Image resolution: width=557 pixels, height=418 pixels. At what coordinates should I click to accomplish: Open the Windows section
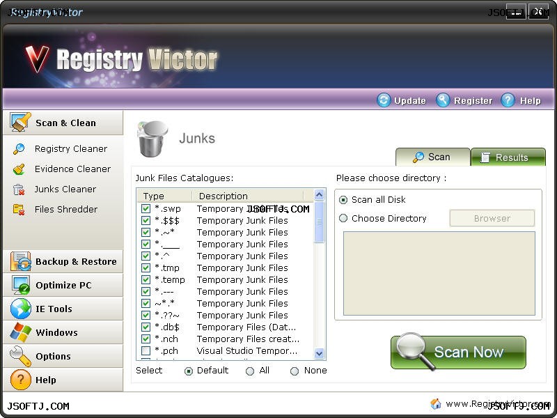[x=63, y=332]
